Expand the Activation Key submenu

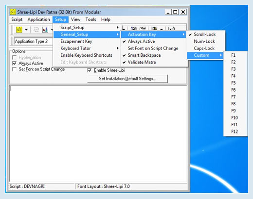pyautogui.click(x=153, y=34)
